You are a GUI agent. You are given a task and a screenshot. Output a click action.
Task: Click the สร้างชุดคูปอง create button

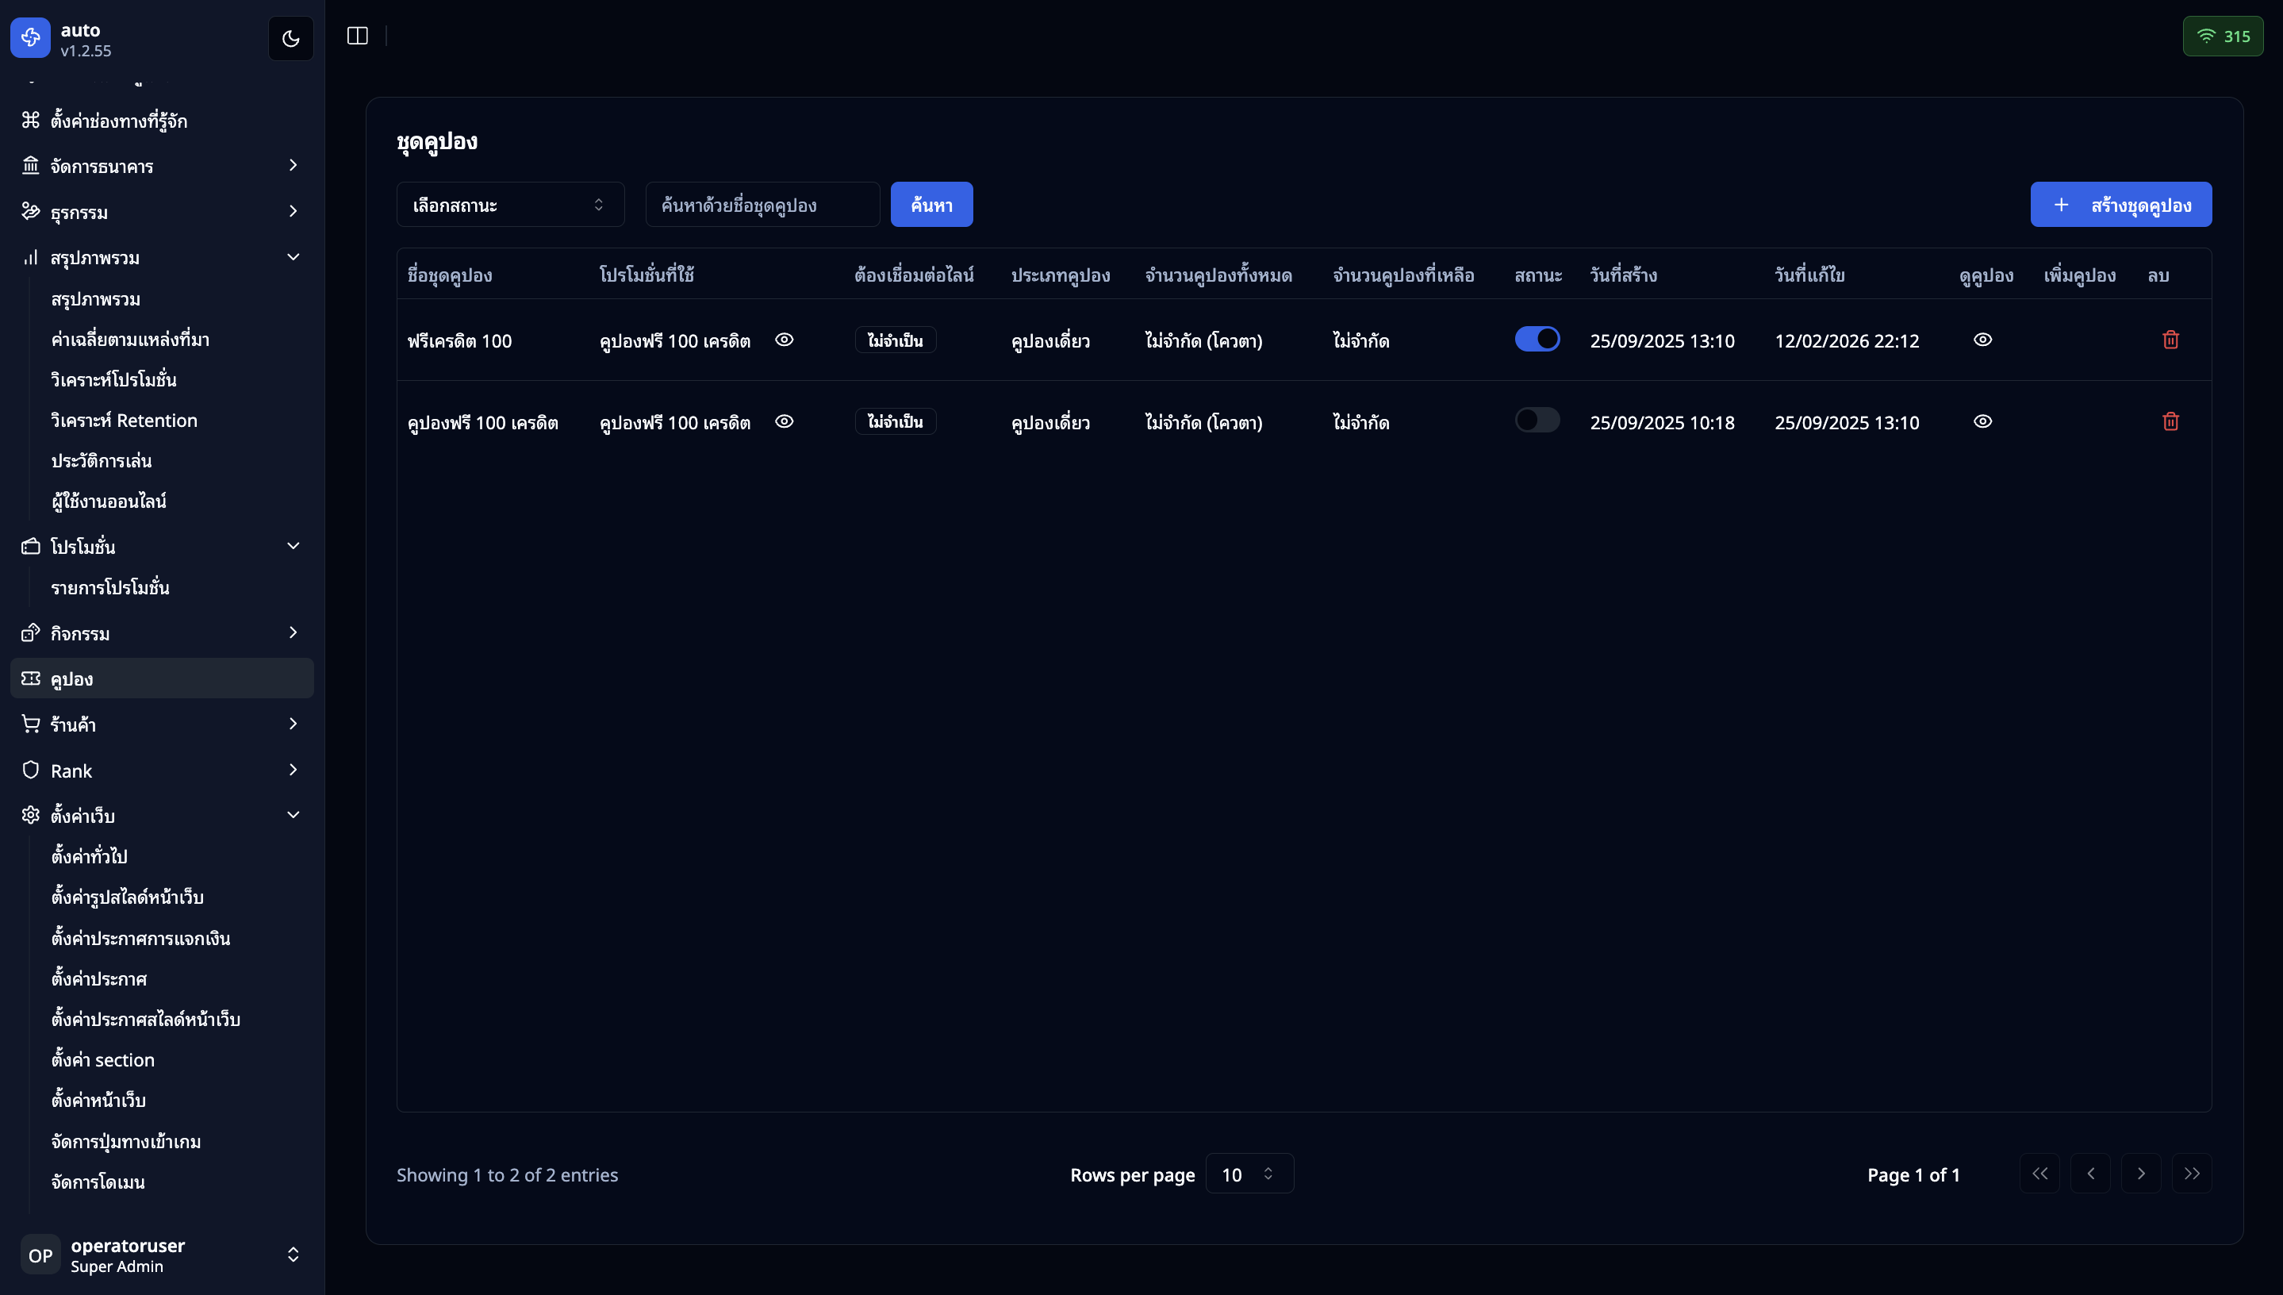(x=2120, y=205)
